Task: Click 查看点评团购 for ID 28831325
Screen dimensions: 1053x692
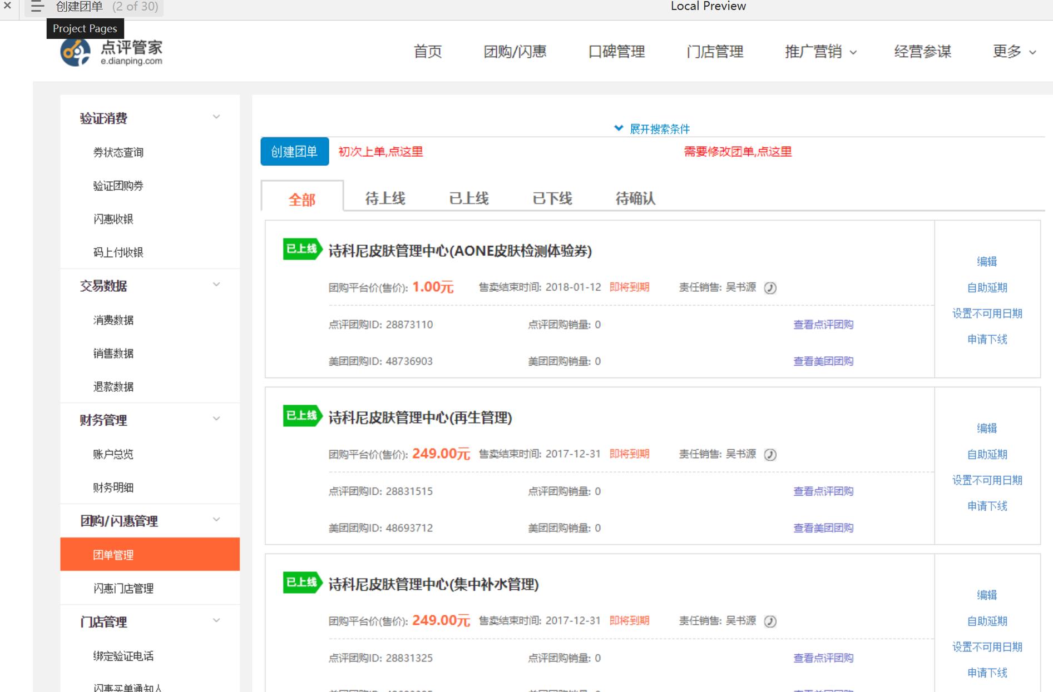Action: (x=823, y=658)
